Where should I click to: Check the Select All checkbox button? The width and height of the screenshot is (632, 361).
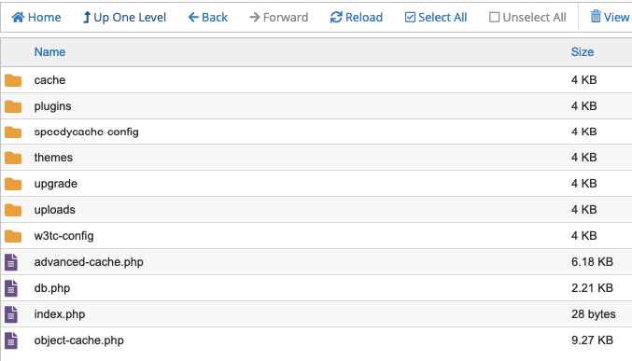tap(436, 18)
